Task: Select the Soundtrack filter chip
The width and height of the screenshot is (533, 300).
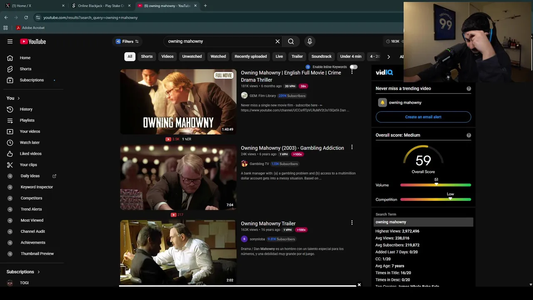Action: coord(321,56)
